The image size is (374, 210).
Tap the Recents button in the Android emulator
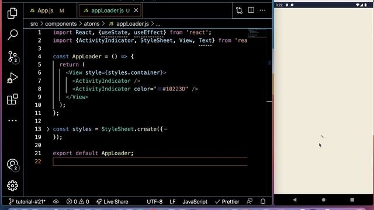pos(352,199)
